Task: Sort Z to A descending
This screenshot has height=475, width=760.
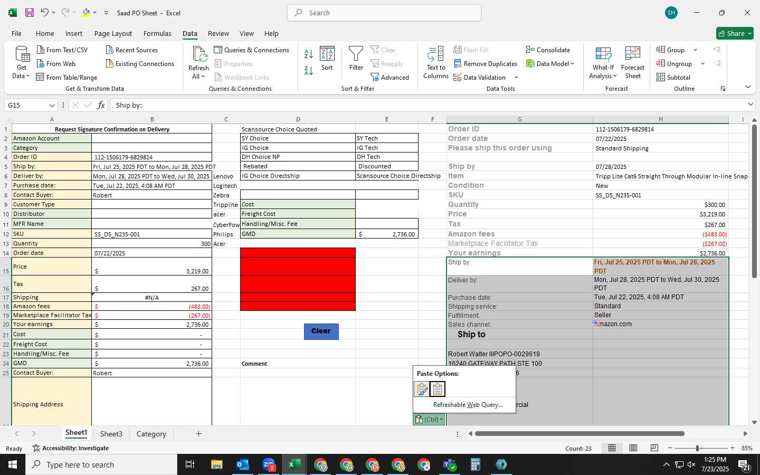Action: [309, 70]
